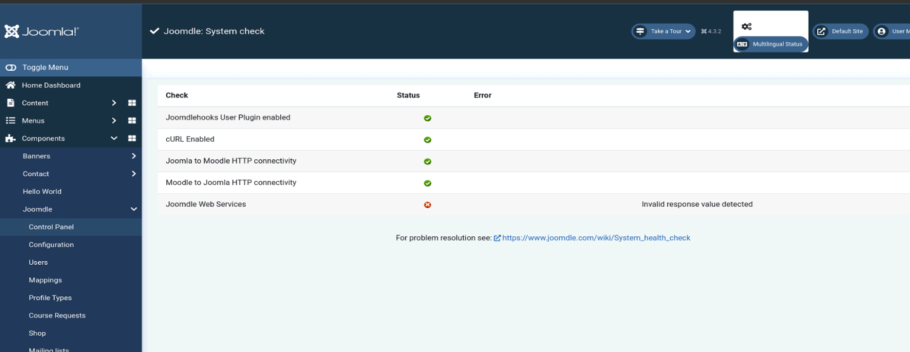Click the Multilingual Status button
910x352 pixels.
[770, 44]
